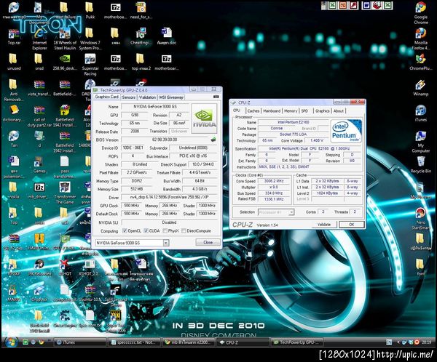Switch to the iTunes taskbar button
This screenshot has width=437, height=362.
pos(79,342)
